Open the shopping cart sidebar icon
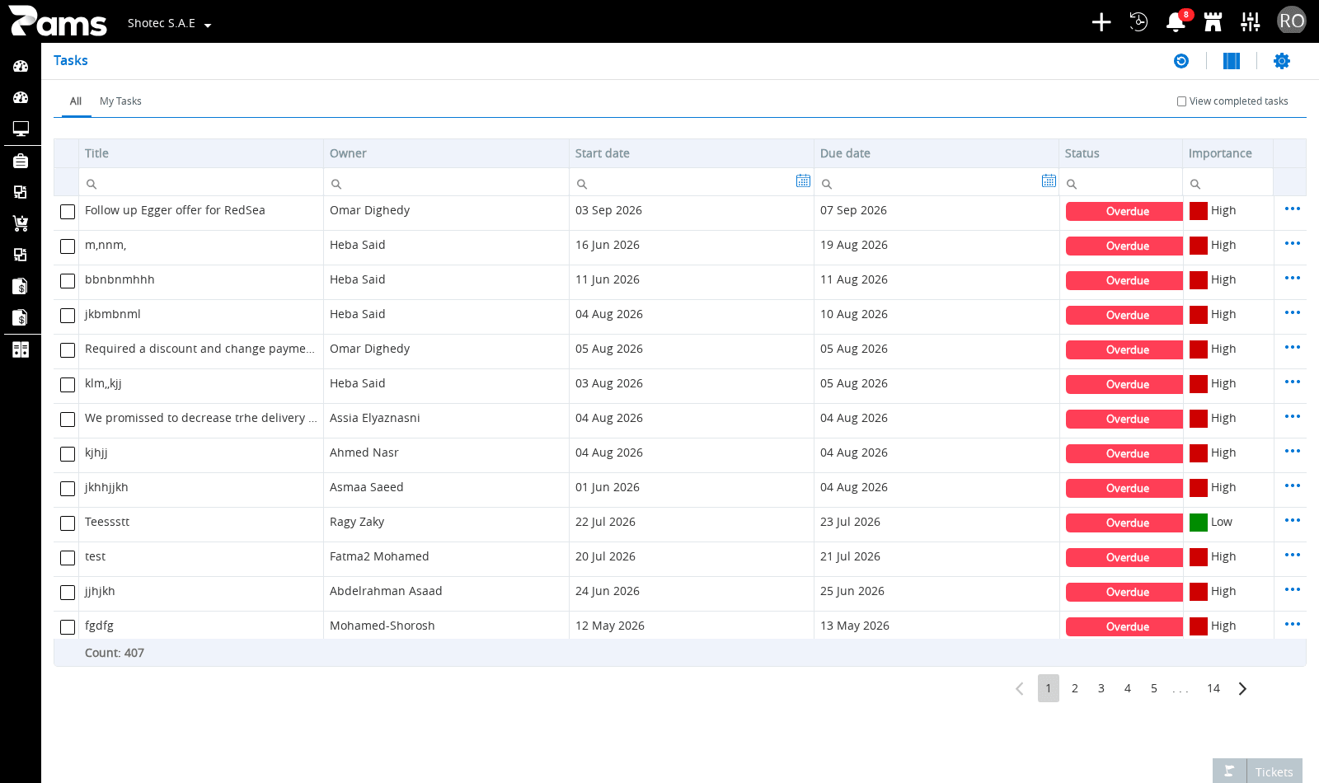 [21, 223]
